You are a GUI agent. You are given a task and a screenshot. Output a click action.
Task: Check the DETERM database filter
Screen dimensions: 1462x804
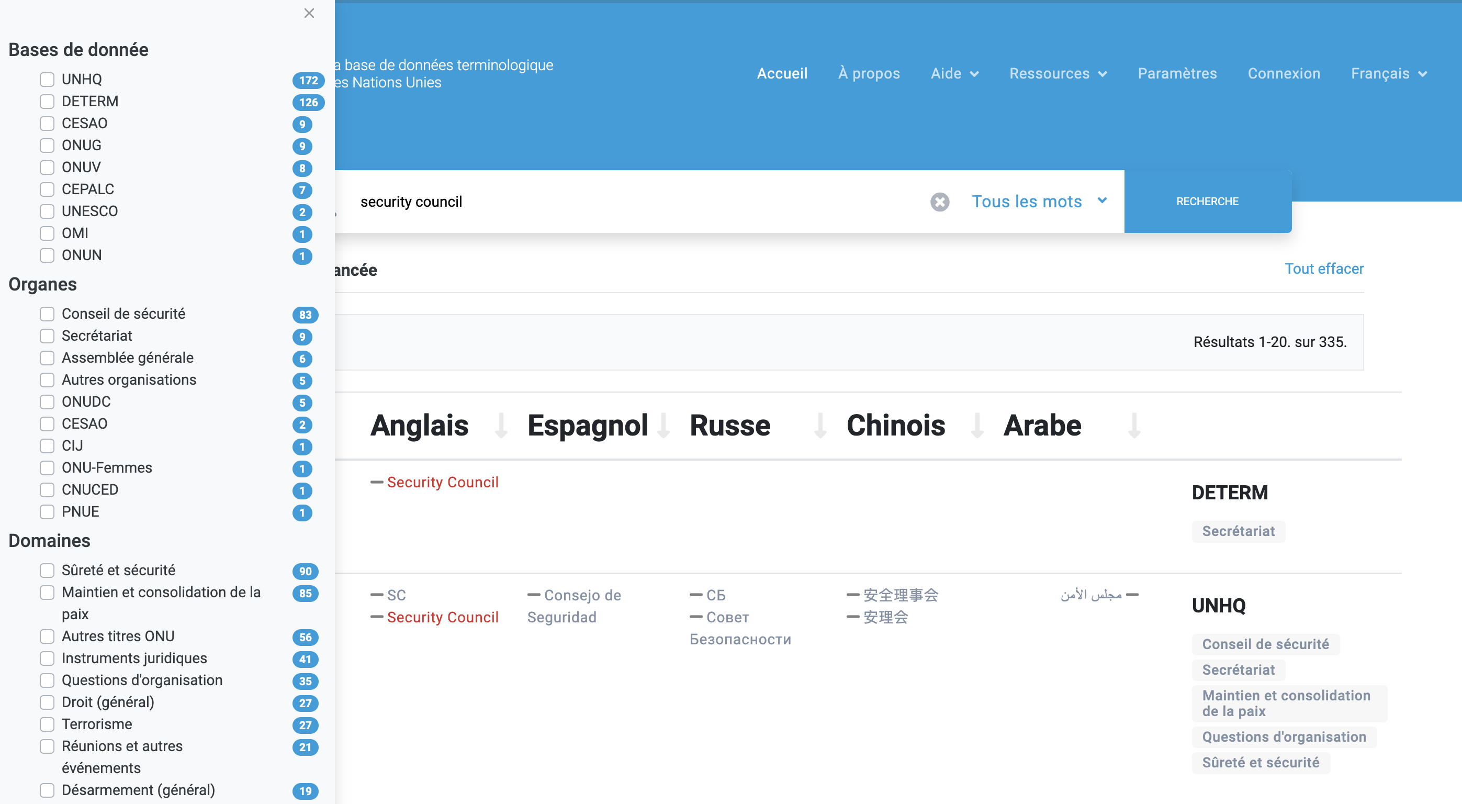pos(47,101)
